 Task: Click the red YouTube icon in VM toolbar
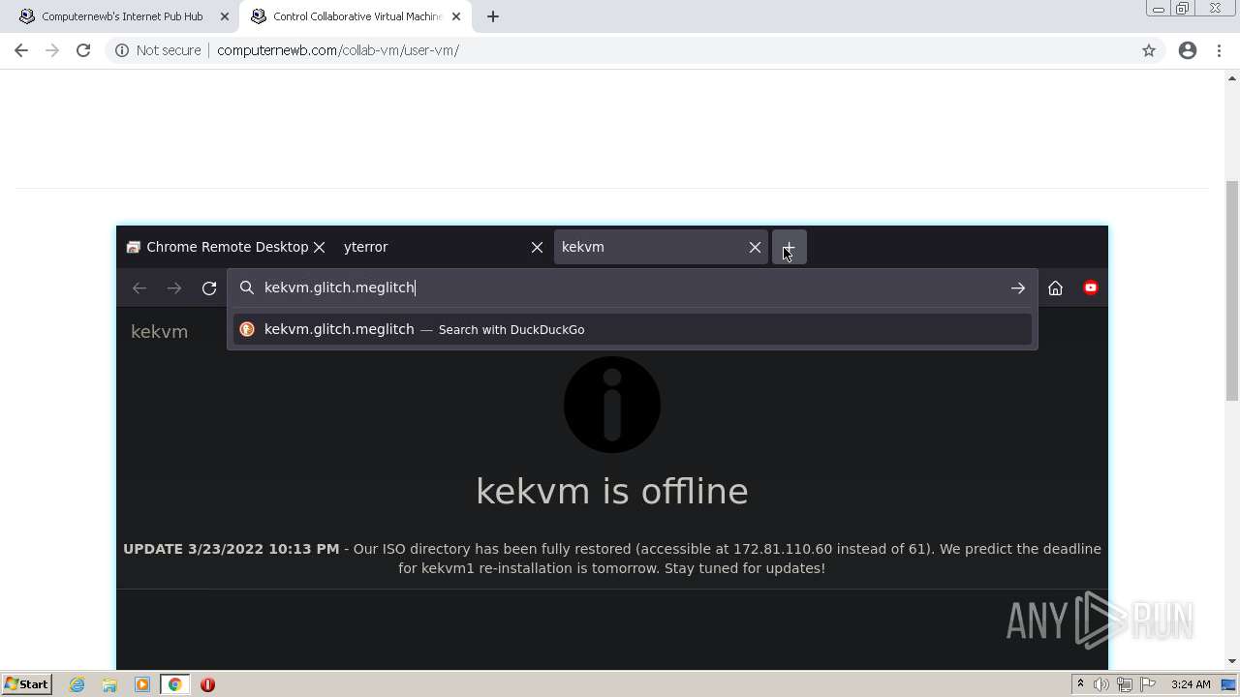pos(1091,288)
